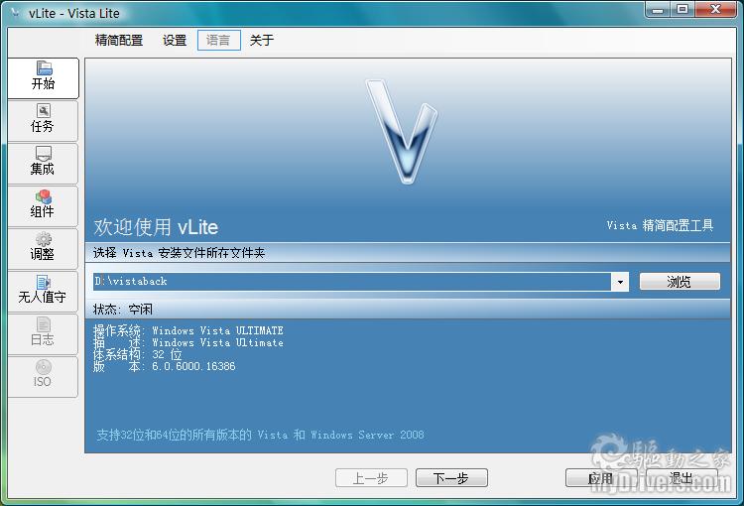
Task: Open the ISO sidebar tab
Action: point(43,377)
